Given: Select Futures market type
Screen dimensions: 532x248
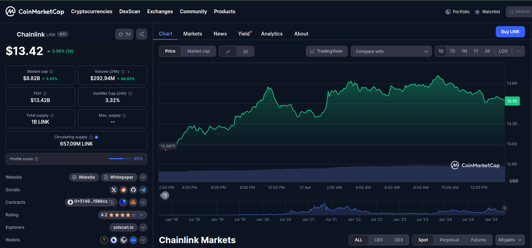Looking at the screenshot, I should (x=479, y=240).
